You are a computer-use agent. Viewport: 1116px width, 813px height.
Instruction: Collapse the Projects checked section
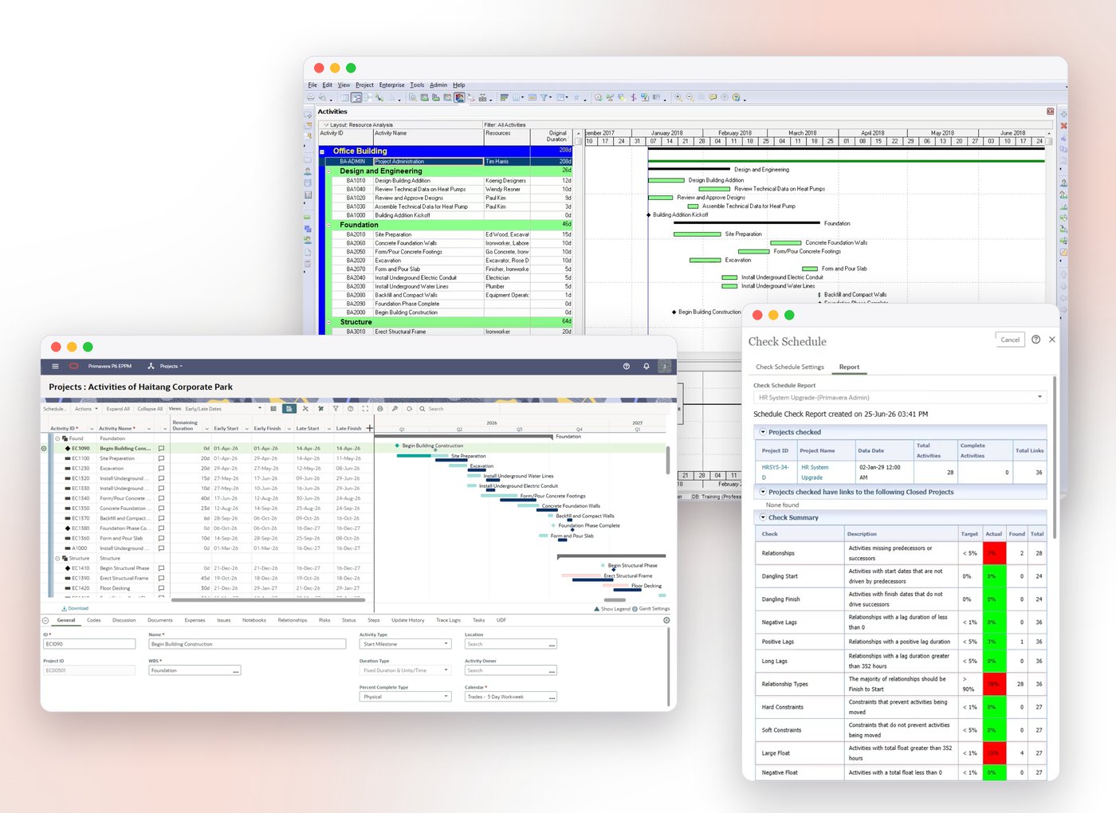(x=763, y=432)
